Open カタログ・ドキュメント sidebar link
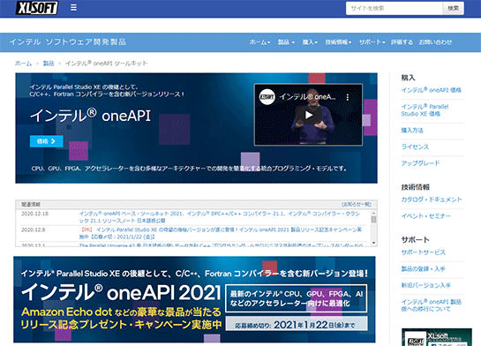Screen dimensions: 481x346 click(432, 199)
